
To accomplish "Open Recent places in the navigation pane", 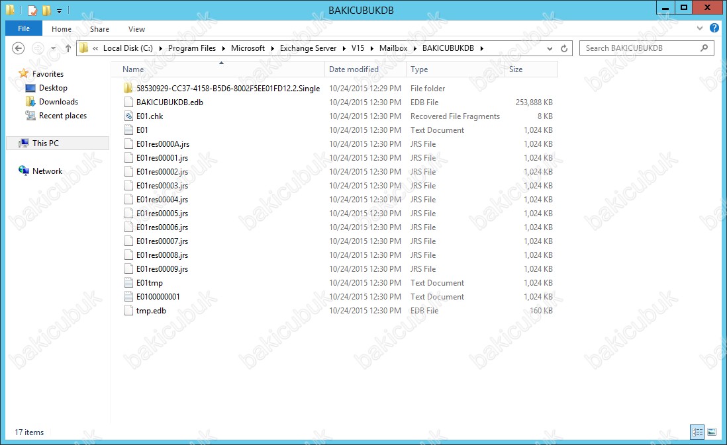I will point(63,115).
